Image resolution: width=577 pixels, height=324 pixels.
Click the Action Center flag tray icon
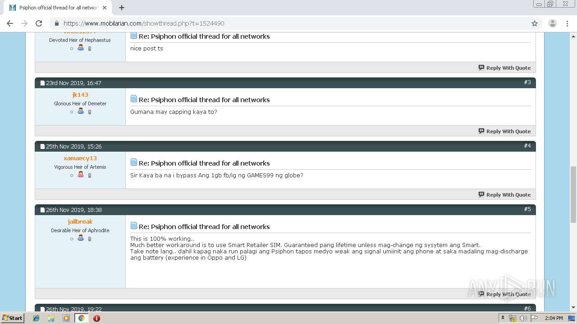(534, 318)
